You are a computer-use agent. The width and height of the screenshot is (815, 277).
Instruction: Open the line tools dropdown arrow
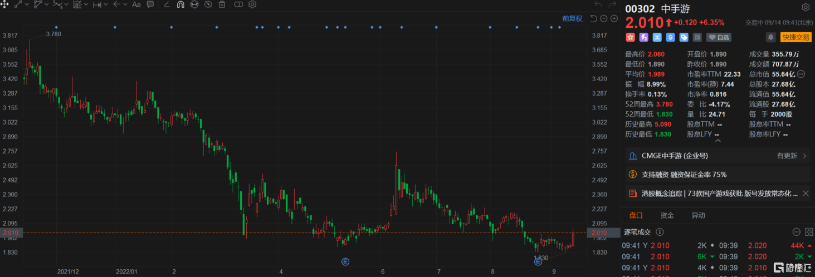click(26, 4)
